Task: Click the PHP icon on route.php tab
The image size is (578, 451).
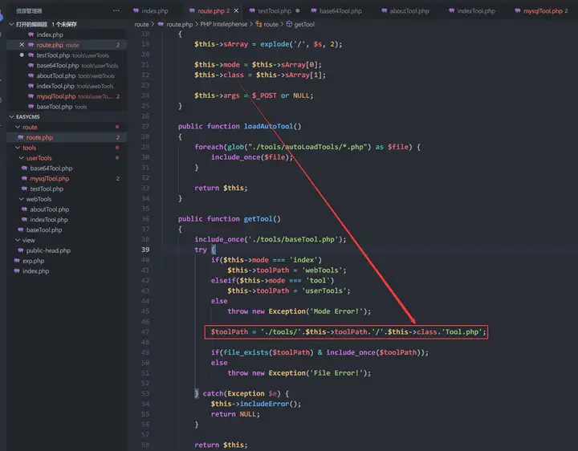Action: click(x=192, y=11)
